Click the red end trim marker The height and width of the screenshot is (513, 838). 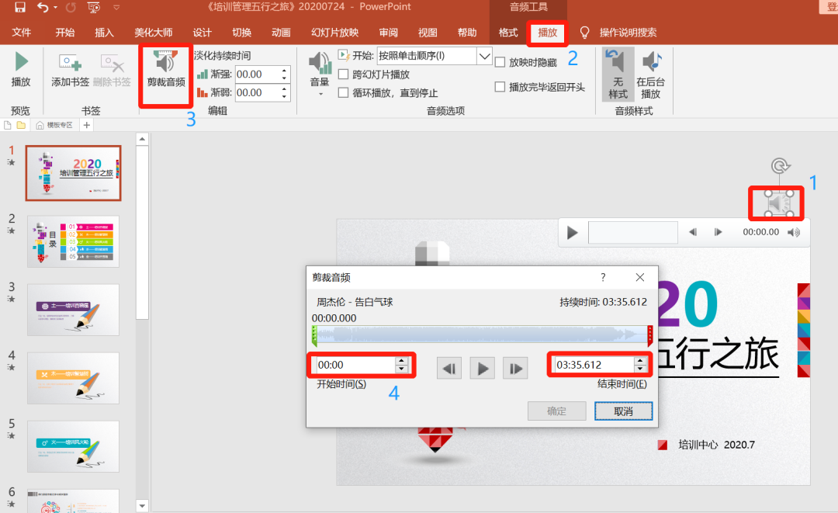(650, 335)
